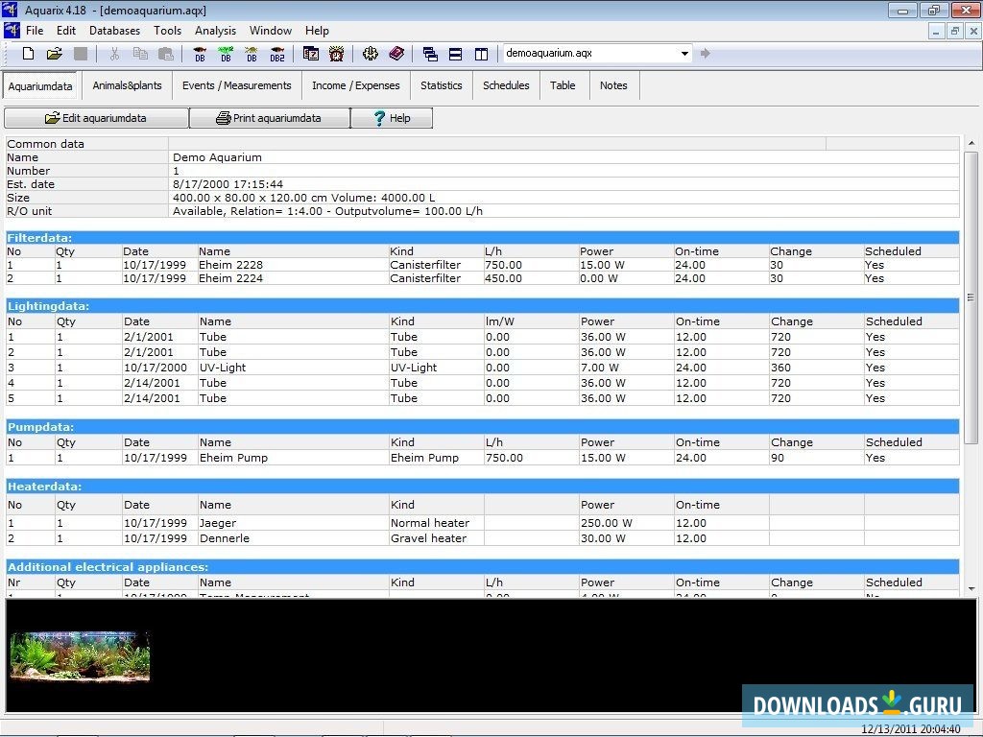Click the DB2 database toolbar icon
Screen dimensions: 983x737
click(x=277, y=54)
